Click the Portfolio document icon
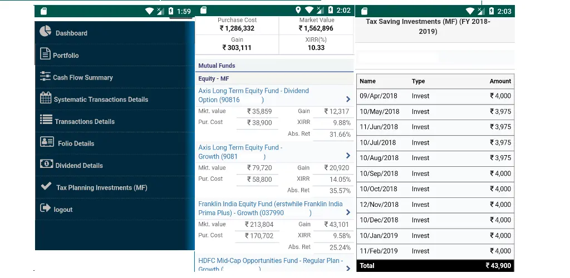This screenshot has width=570, height=278. pyautogui.click(x=45, y=53)
